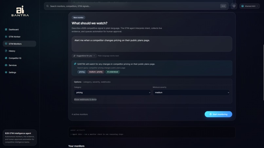This screenshot has height=148, width=264.
Task: Click the page vertical scrollbar
Action: pyautogui.click(x=263, y=72)
